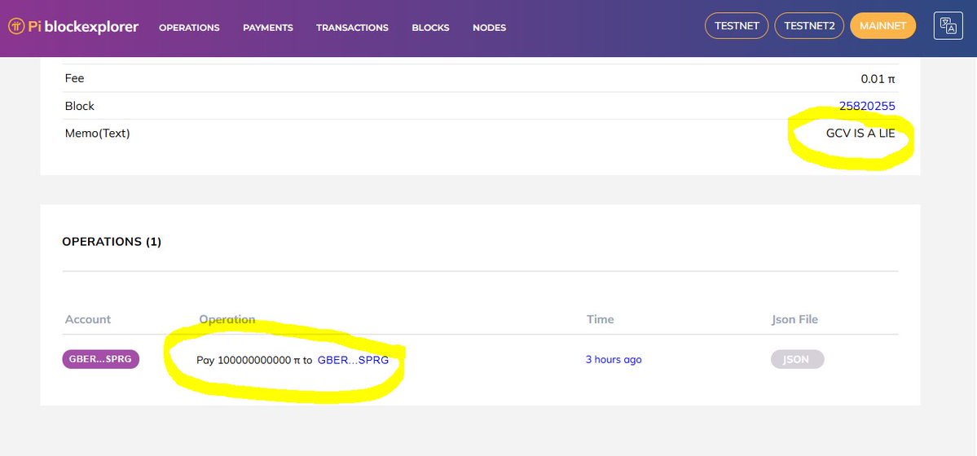Select the MAINNET network button
The width and height of the screenshot is (977, 456).
[883, 26]
